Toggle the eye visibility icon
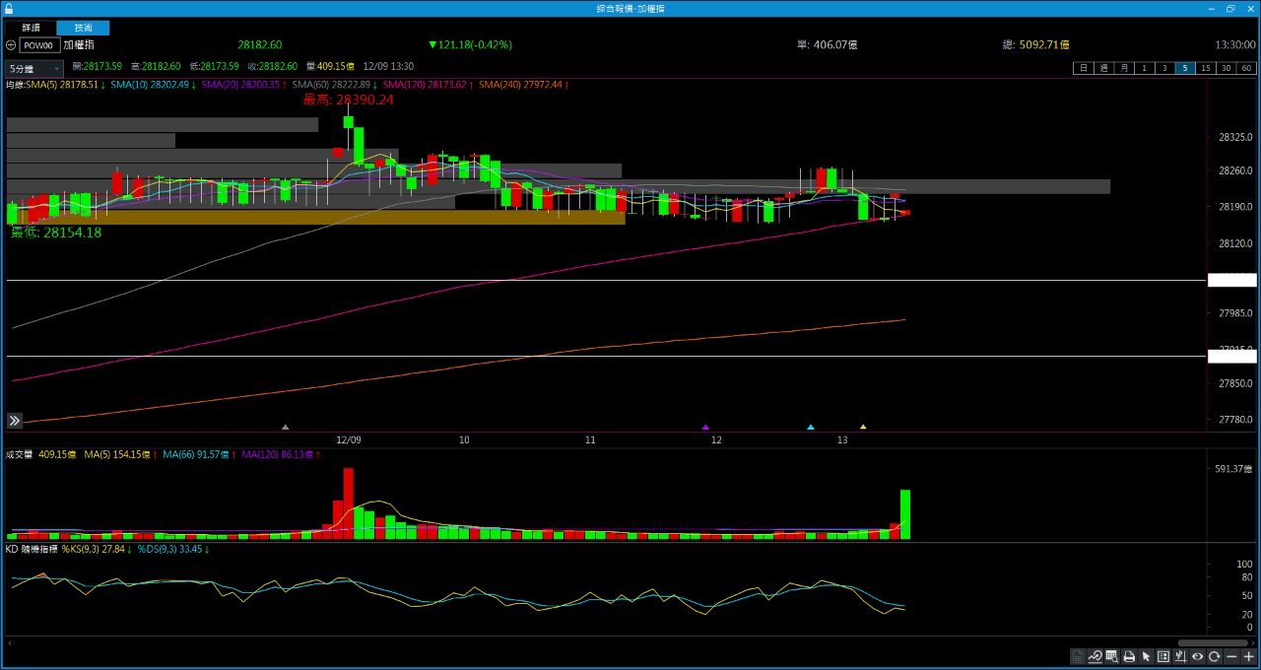This screenshot has height=670, width=1261. [x=1197, y=657]
